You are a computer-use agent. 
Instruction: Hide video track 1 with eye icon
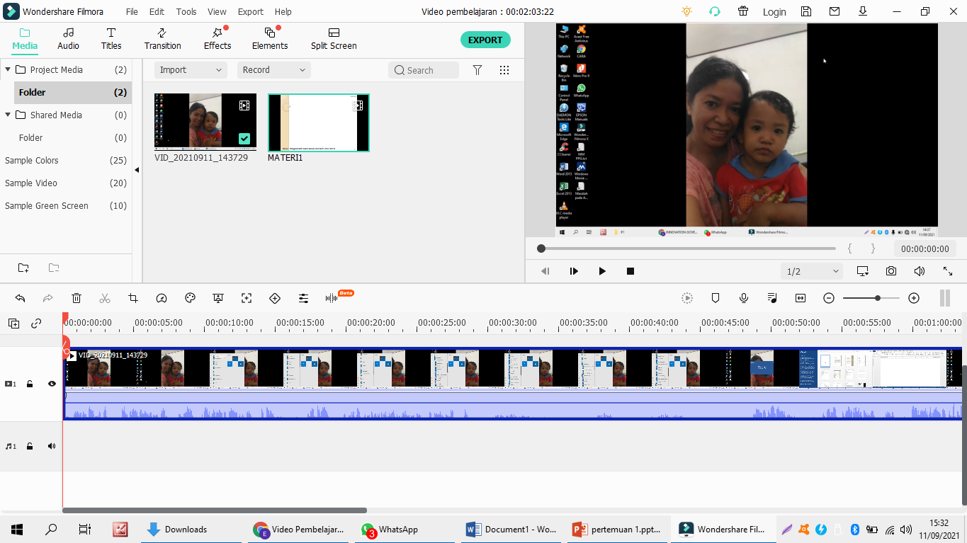[52, 384]
